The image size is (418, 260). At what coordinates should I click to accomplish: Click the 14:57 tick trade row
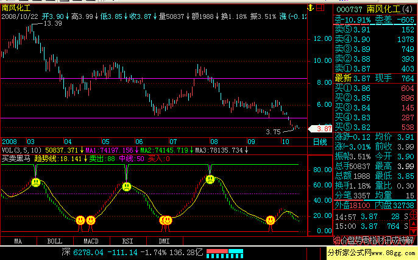tap(371, 217)
